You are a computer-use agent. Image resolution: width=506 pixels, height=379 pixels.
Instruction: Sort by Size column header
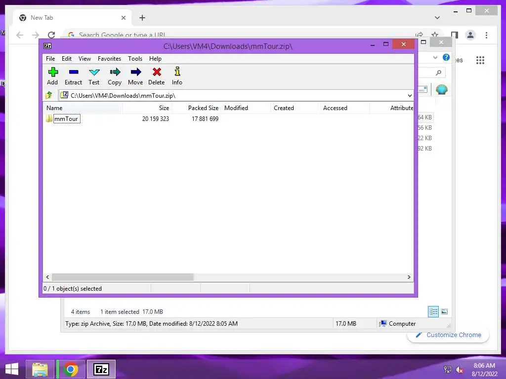pos(147,108)
